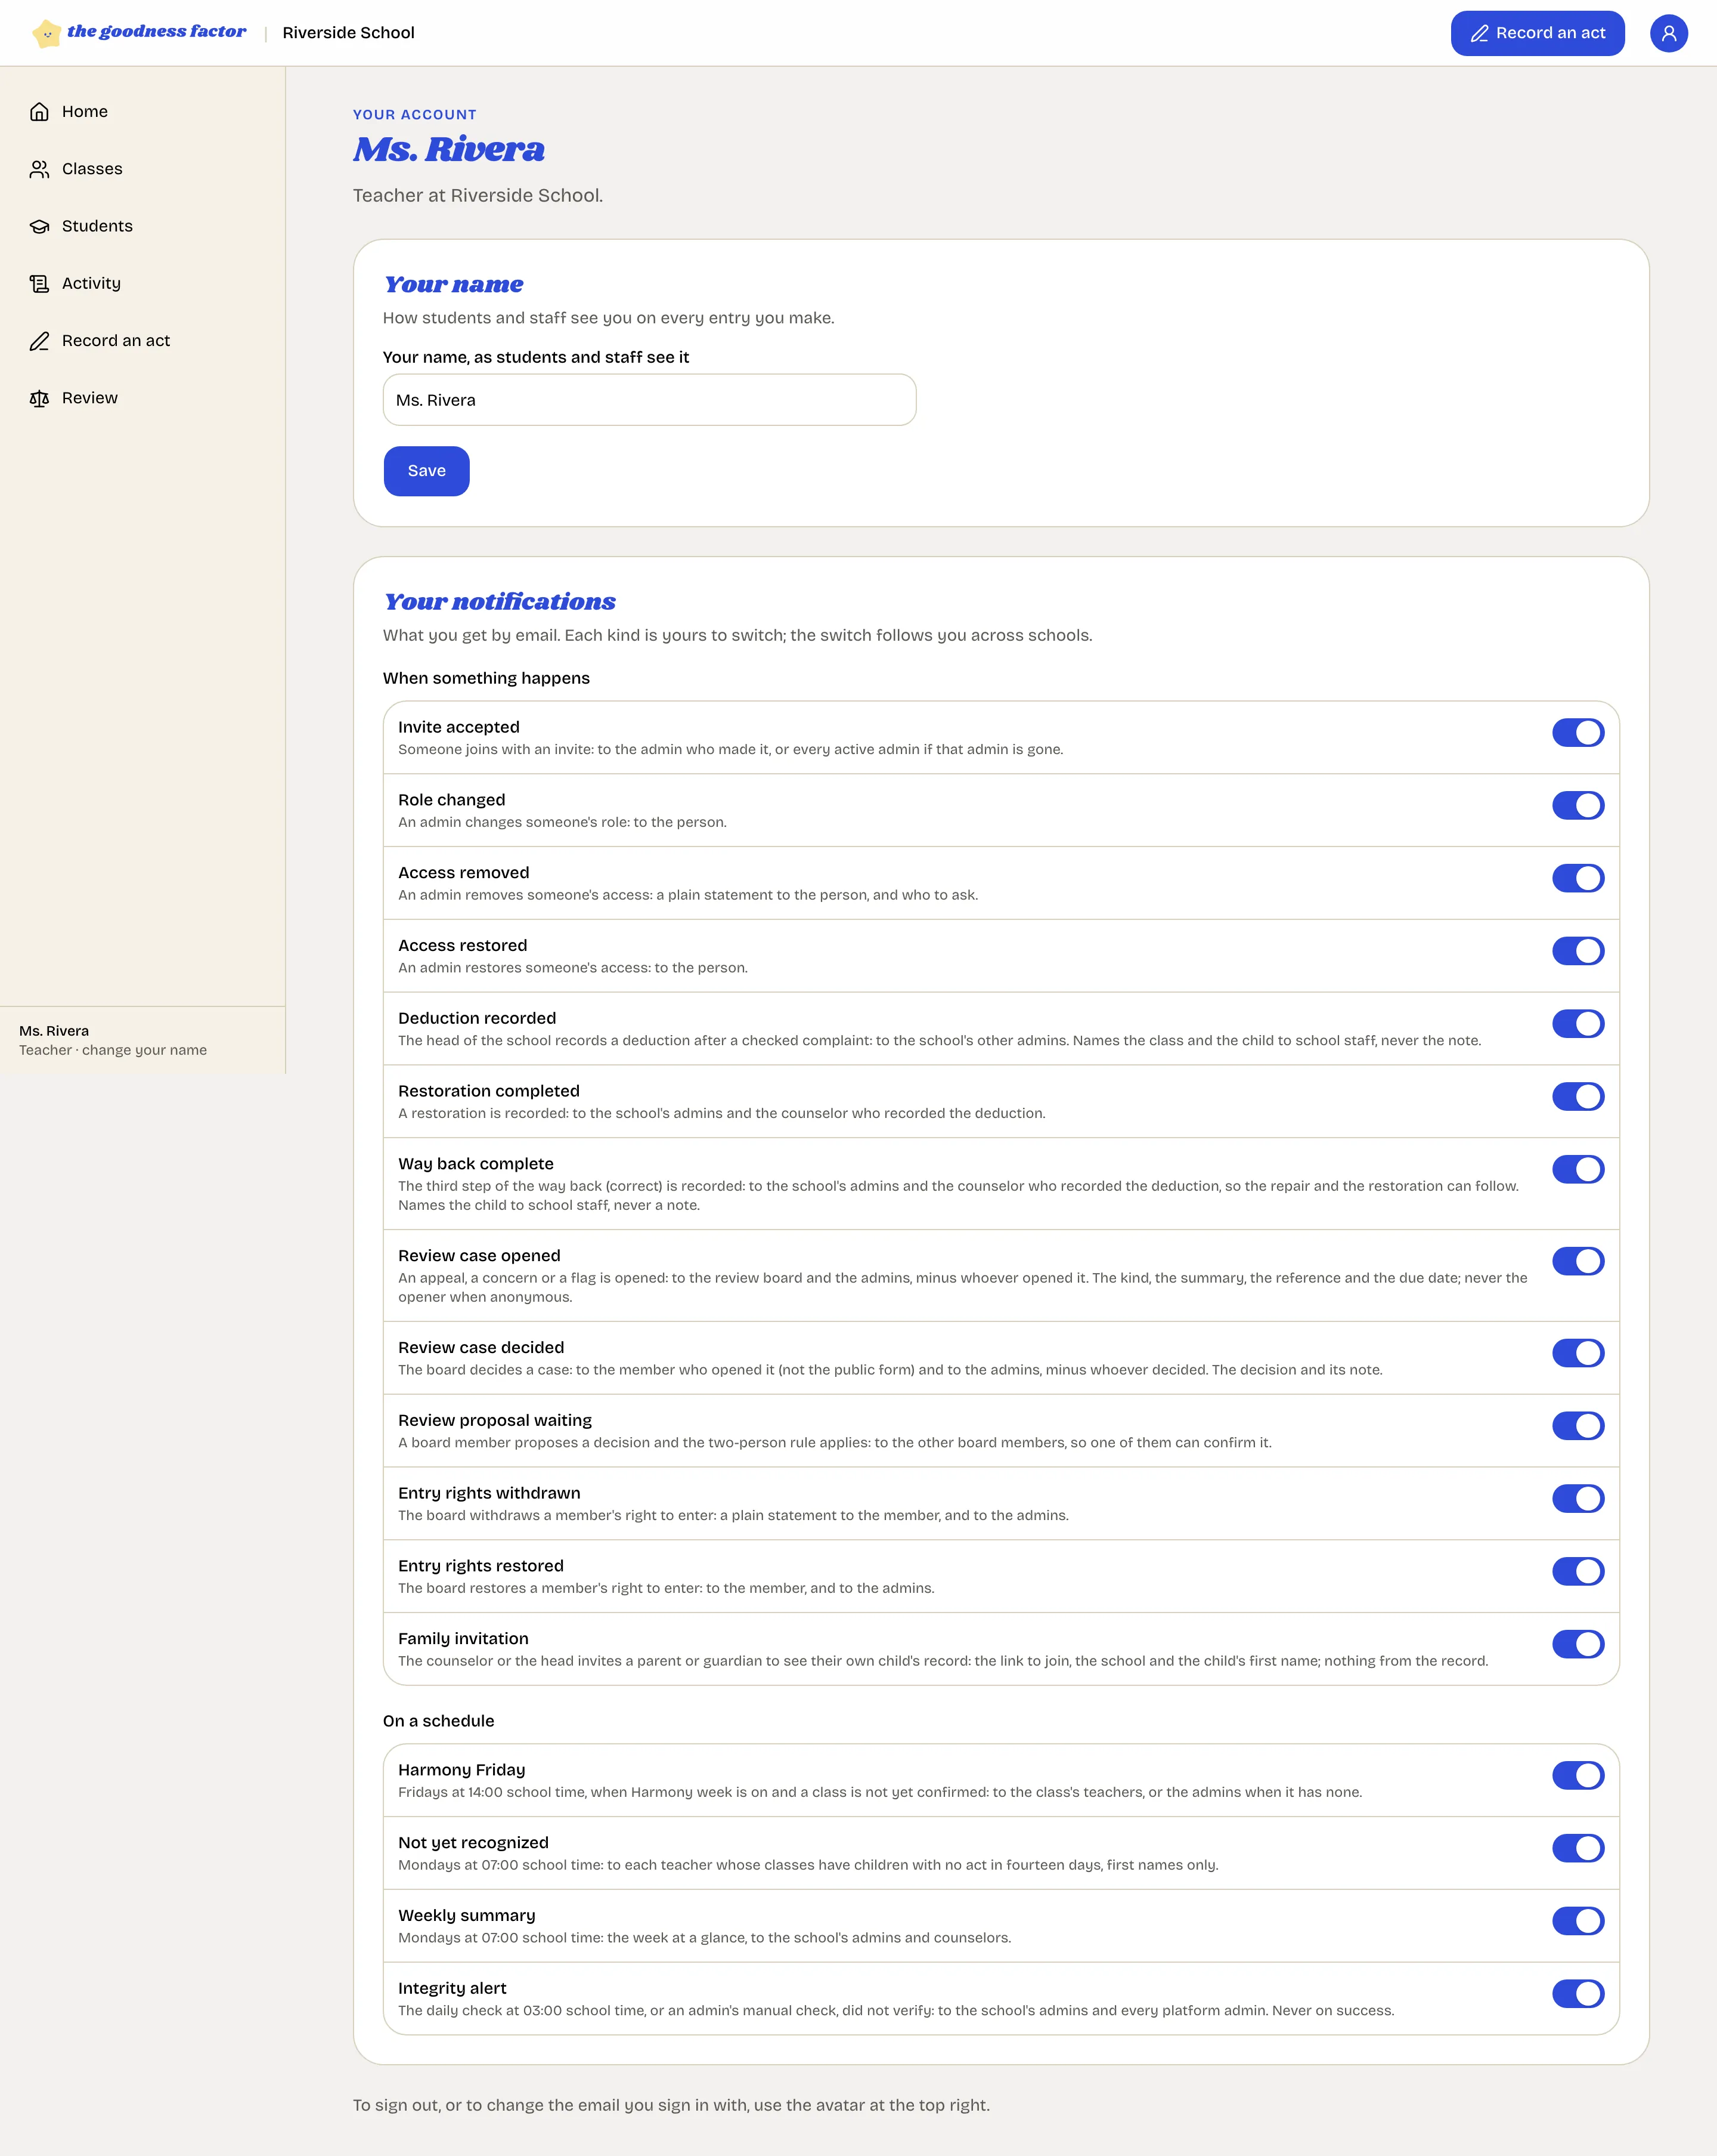Screen dimensions: 1717x2156
Task: Switch off Integrity alert emails
Action: (x=1577, y=1993)
